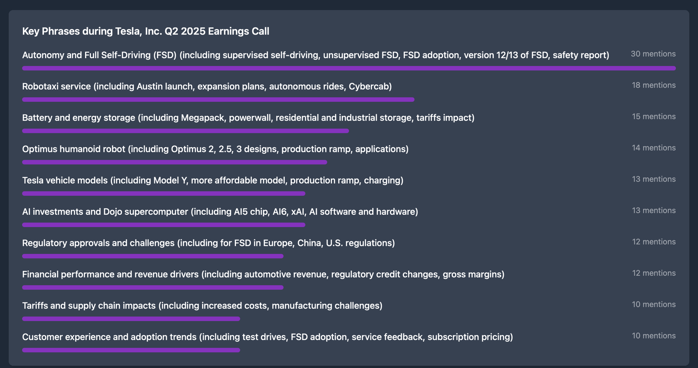Select the Optimus humanoid robot phrase
Screen dimensions: 698x368
215,149
